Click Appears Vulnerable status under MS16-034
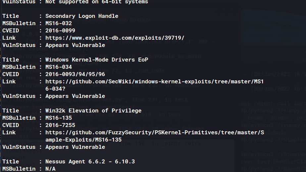 pos(75,96)
